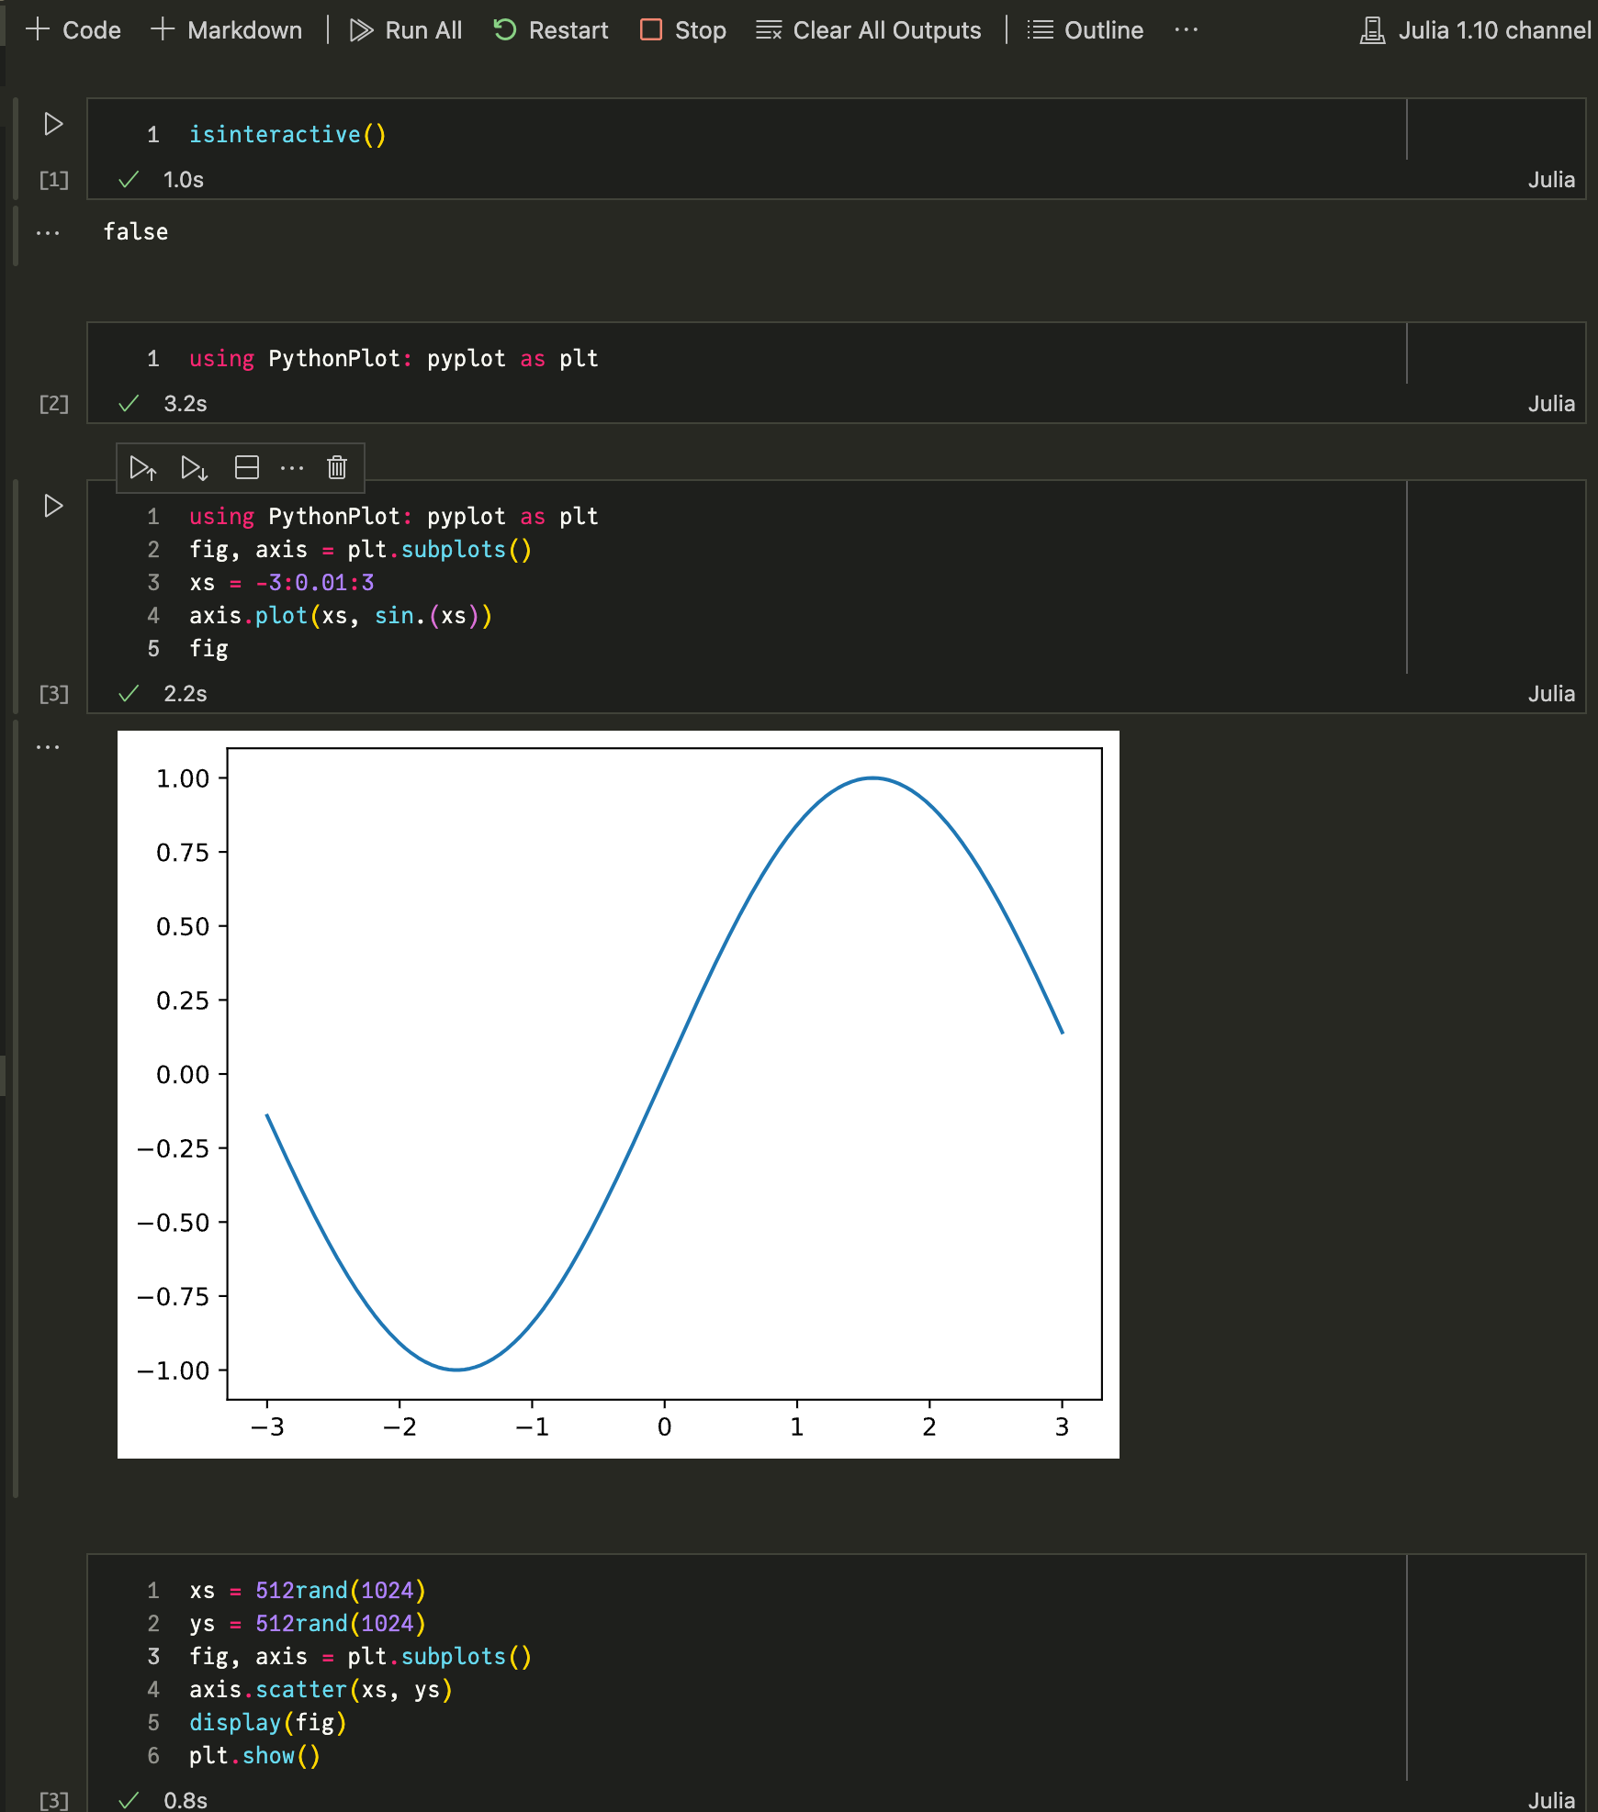Change Julia language mode of the sine plot cell
Image resolution: width=1598 pixels, height=1812 pixels.
point(1551,694)
